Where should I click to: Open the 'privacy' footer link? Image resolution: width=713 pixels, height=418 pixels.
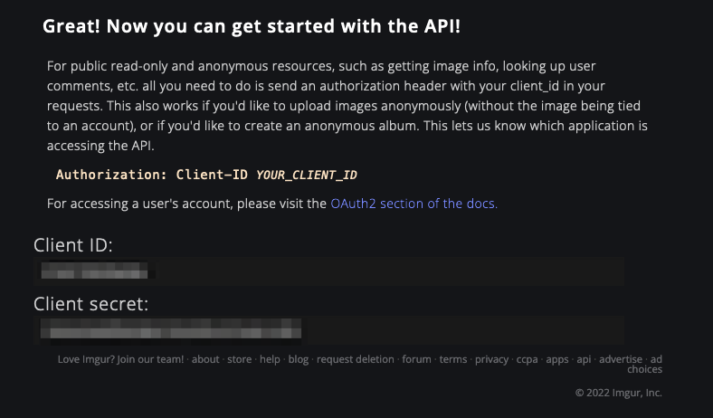click(491, 359)
